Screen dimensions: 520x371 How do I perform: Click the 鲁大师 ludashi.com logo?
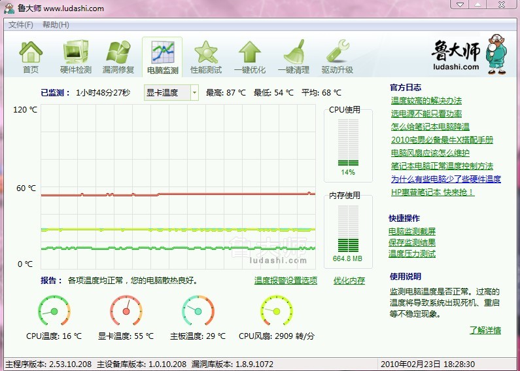click(x=469, y=54)
